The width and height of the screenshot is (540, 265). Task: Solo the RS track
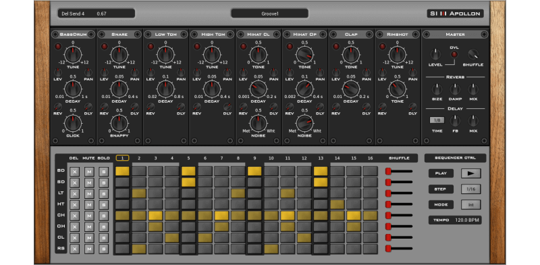pos(104,249)
